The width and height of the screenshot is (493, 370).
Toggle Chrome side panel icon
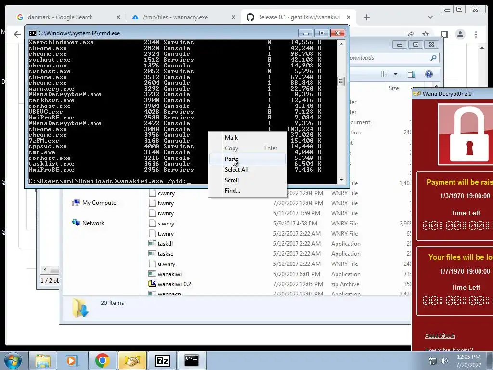click(444, 34)
